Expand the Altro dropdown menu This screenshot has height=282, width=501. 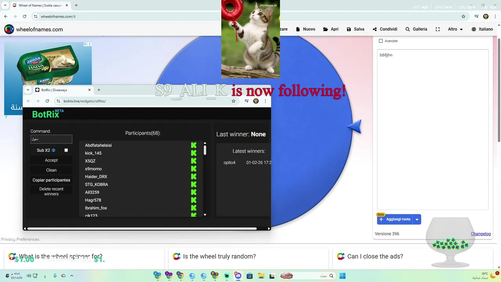[455, 29]
